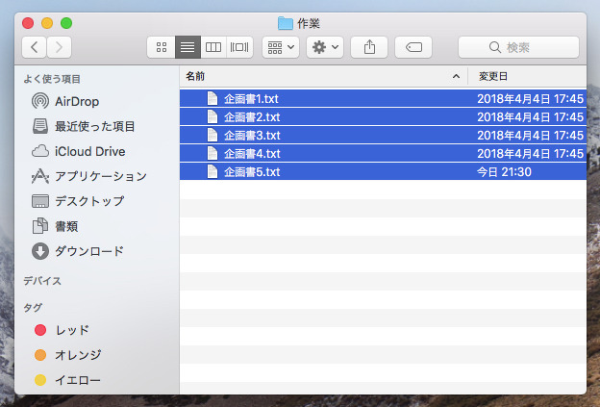Viewport: 600px width, 407px height.
Task: Open the arrange items dropdown
Action: [281, 46]
